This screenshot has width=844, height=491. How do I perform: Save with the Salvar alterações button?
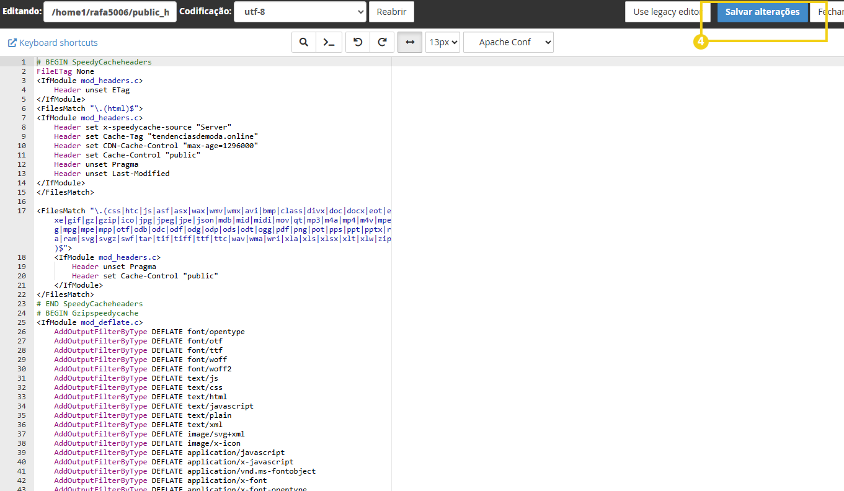762,12
